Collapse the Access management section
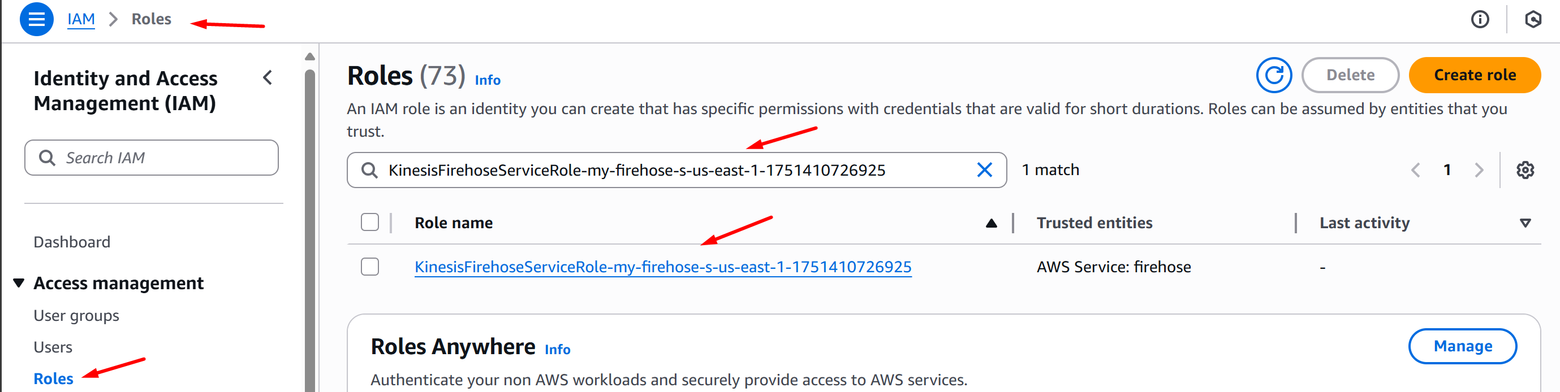Image resolution: width=1560 pixels, height=392 pixels. [x=19, y=283]
